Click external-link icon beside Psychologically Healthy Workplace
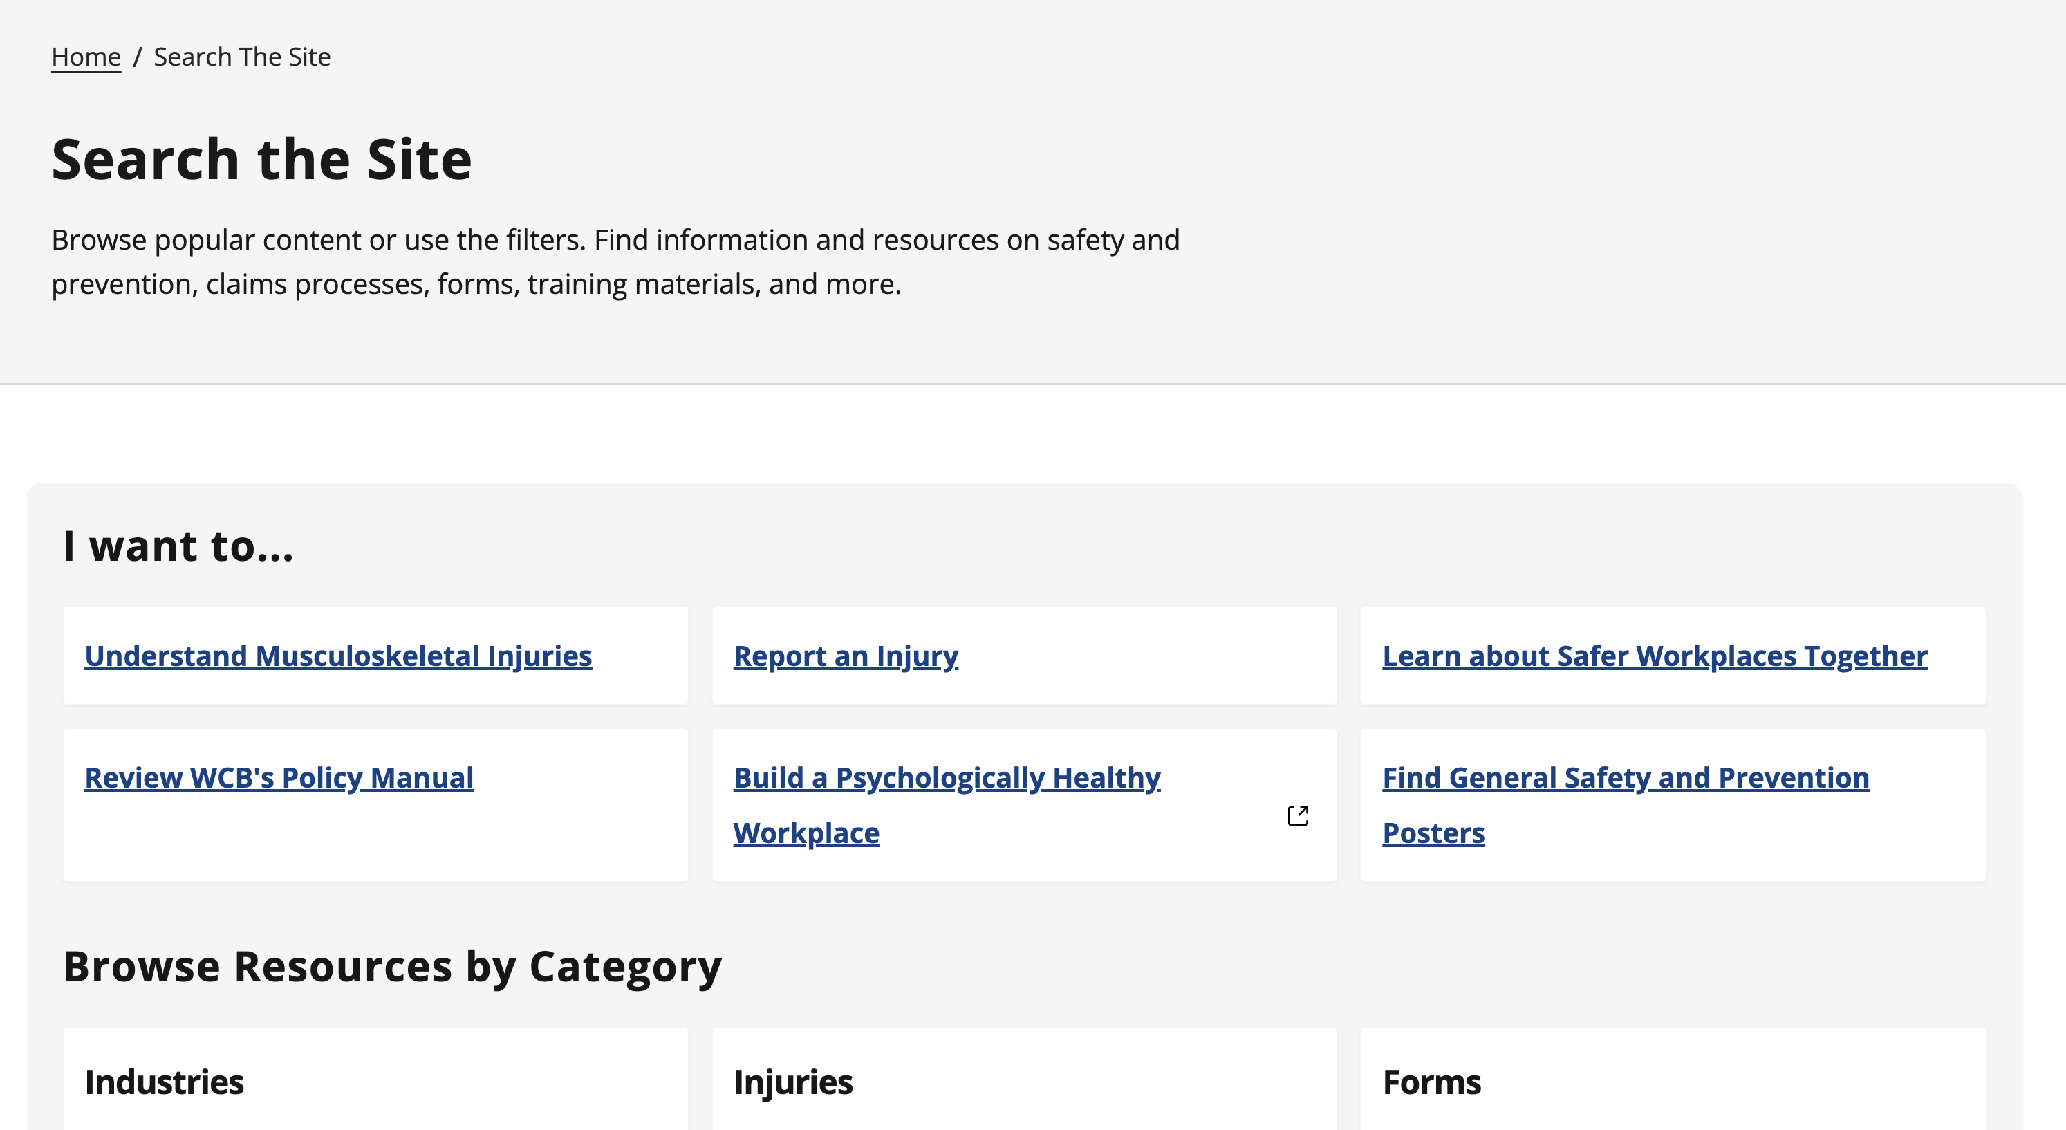This screenshot has height=1130, width=2066. 1298,815
